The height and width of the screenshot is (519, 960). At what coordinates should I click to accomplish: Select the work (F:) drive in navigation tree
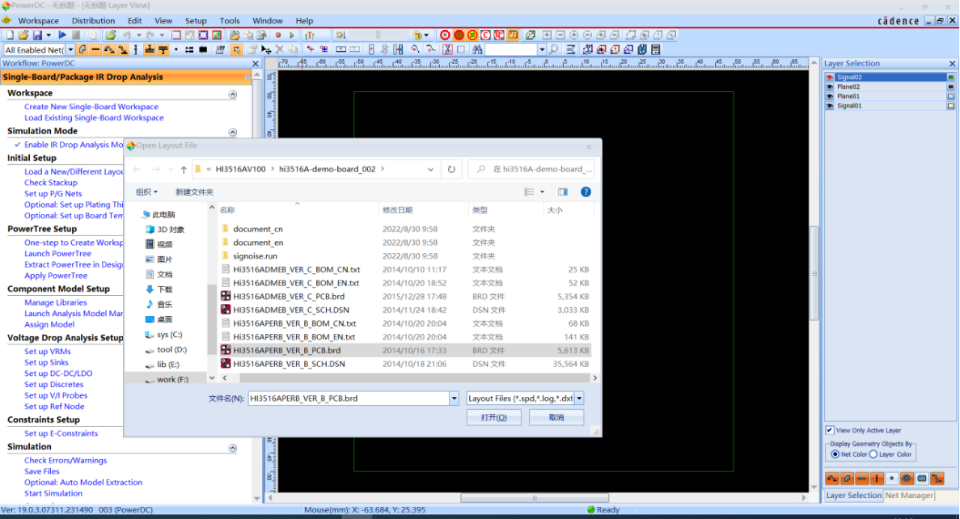pyautogui.click(x=172, y=379)
